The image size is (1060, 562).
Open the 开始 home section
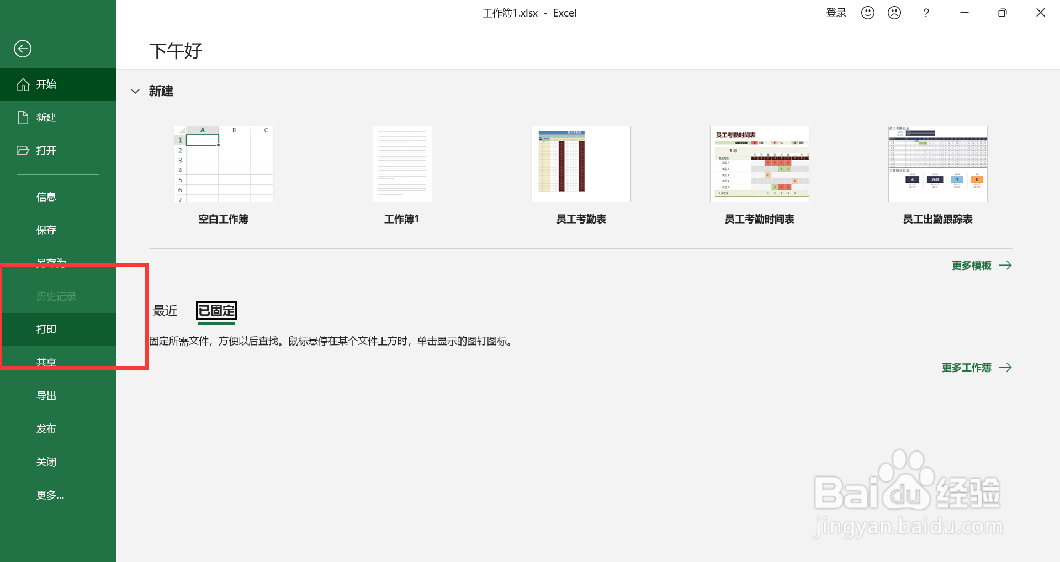46,84
